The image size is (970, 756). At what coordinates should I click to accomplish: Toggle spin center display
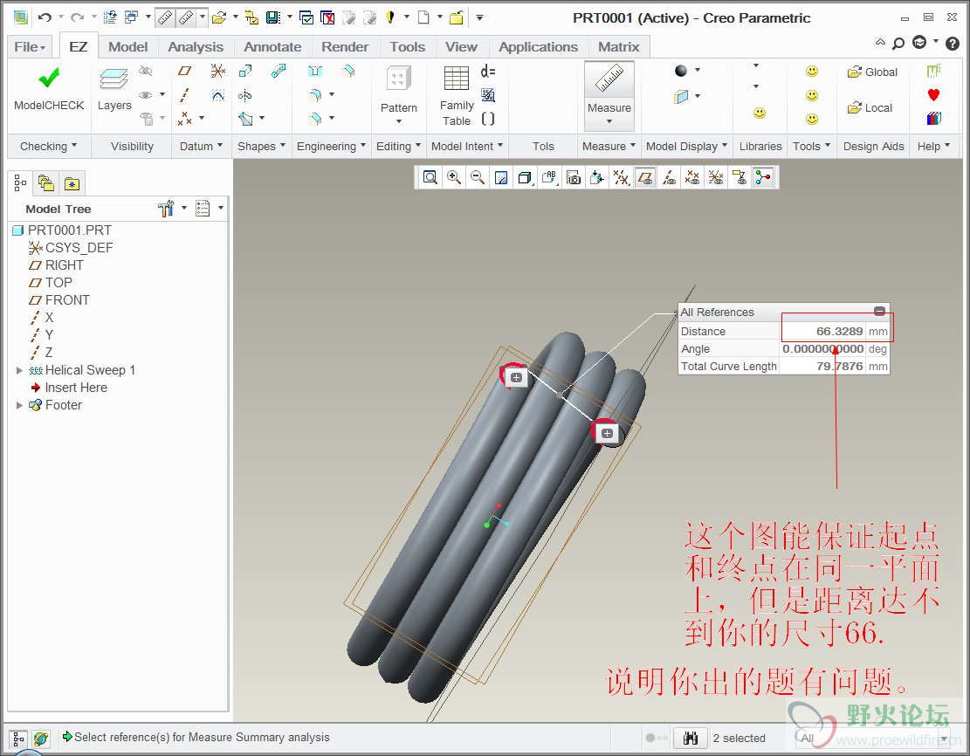click(x=763, y=178)
